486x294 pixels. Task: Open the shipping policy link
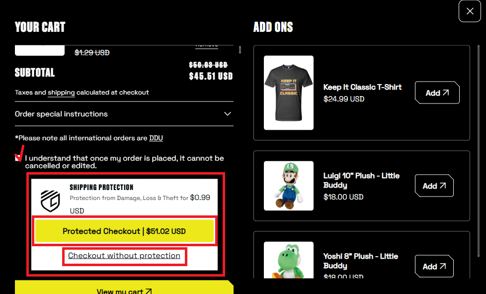click(x=61, y=93)
